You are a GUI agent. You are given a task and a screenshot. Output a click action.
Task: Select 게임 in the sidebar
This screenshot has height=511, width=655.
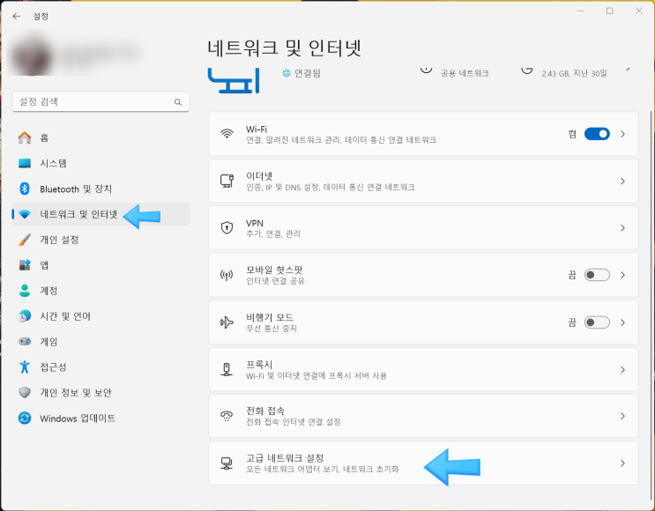pyautogui.click(x=100, y=342)
